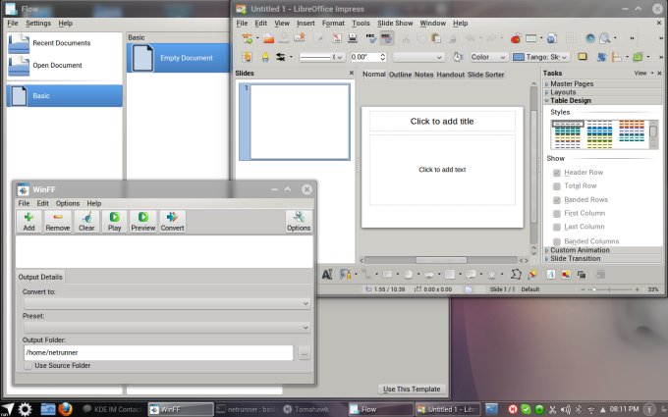Click into the Output Folder path field
The height and width of the screenshot is (417, 668).
[157, 352]
